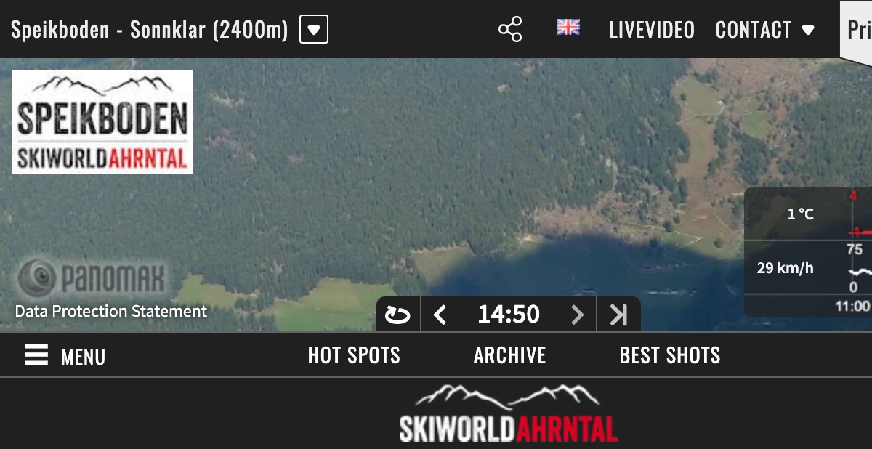Viewport: 872px width, 449px height.
Task: Expand the CONTACT dropdown chevron
Action: [x=809, y=31]
